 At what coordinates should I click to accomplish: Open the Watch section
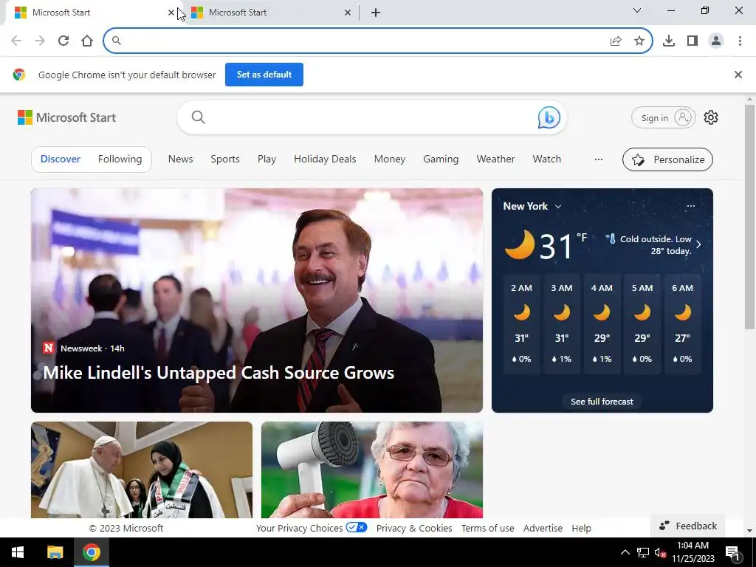pyautogui.click(x=547, y=159)
